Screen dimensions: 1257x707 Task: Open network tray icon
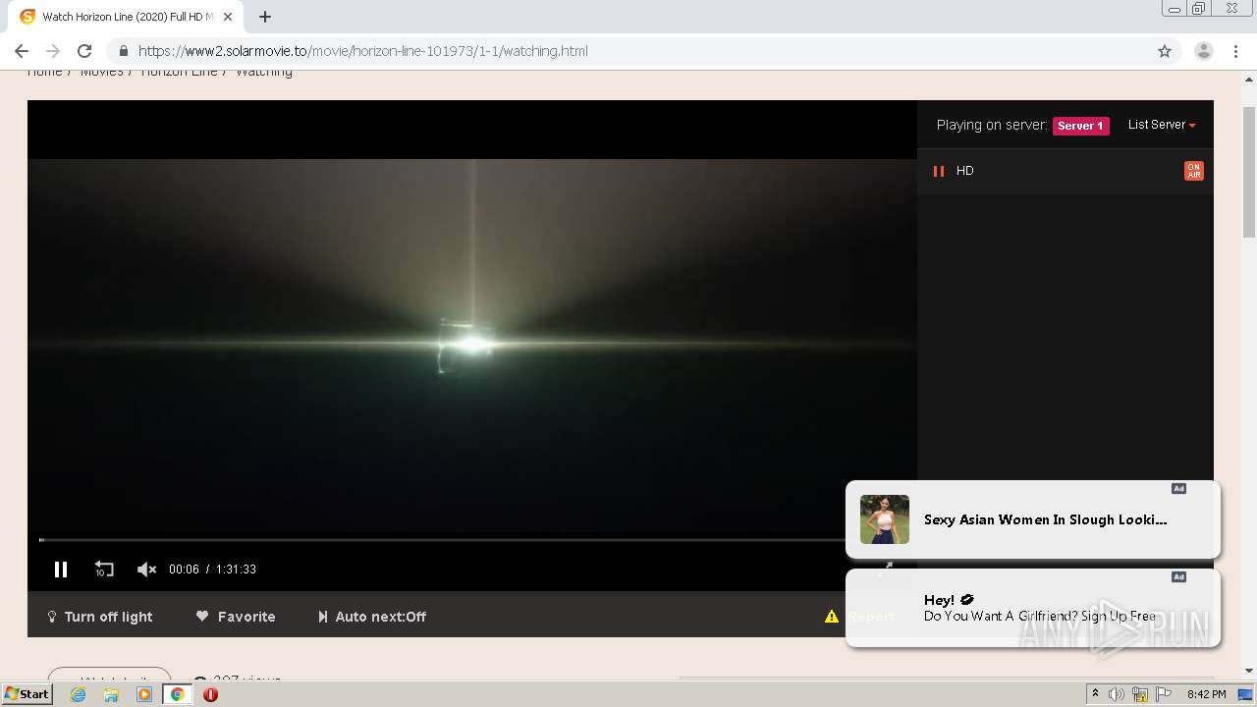pos(1140,694)
